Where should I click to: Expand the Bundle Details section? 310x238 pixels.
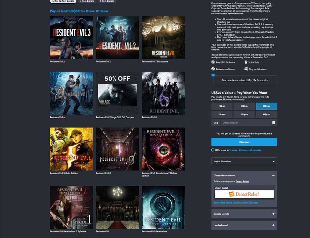[273, 214]
